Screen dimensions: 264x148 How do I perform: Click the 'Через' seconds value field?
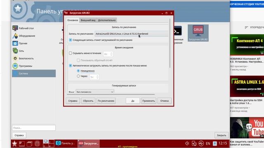[x=93, y=77]
